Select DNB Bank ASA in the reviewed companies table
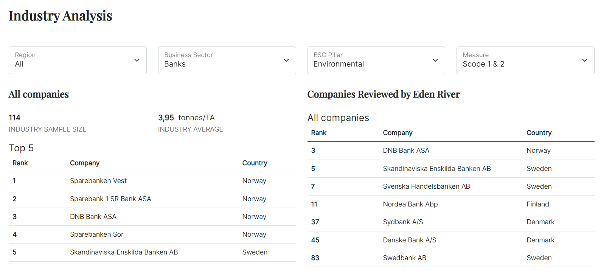 click(406, 151)
